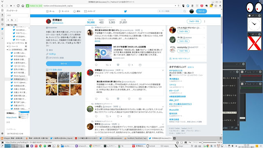
Task: Show the フォロワー 3,363 followers tab
Action: 112,21
